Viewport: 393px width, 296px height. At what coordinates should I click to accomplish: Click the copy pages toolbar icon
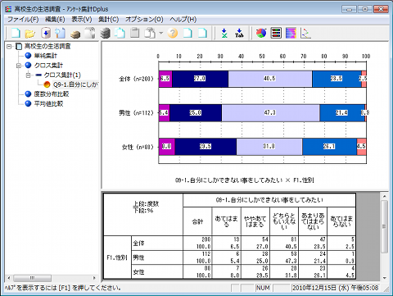120,33
